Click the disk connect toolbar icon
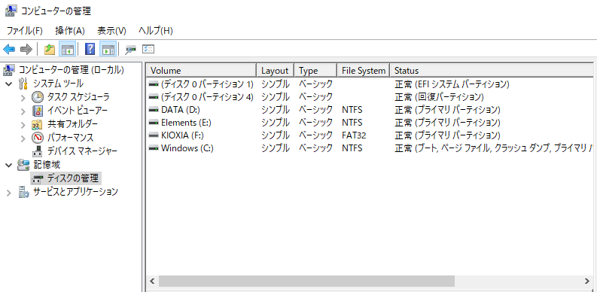 coord(130,49)
